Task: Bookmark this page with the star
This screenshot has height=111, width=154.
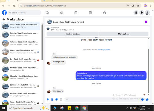Action: pos(138,6)
